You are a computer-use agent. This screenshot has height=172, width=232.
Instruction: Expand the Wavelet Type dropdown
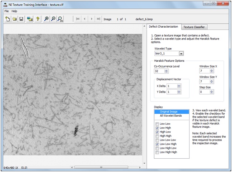[x=181, y=54]
